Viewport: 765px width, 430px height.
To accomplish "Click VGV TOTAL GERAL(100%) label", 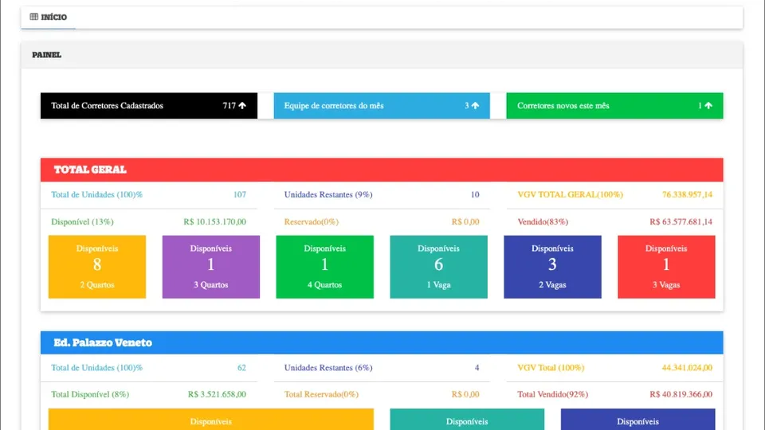I will click(570, 194).
